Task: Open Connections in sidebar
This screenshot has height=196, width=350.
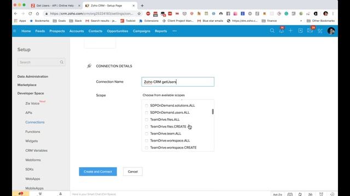Action: 35,122
